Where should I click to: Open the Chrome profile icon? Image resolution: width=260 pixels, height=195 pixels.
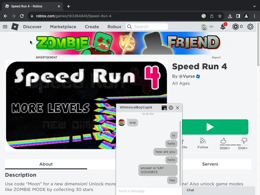(x=246, y=16)
